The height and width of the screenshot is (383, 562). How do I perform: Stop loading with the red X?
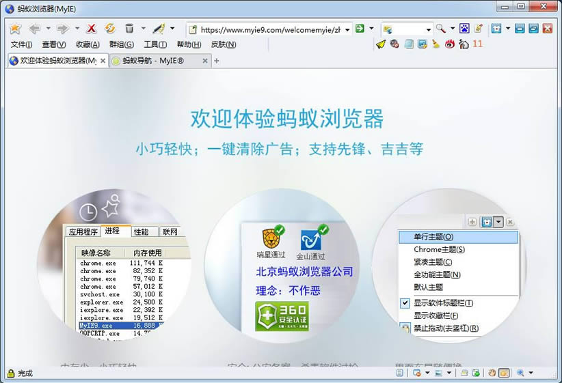click(92, 28)
